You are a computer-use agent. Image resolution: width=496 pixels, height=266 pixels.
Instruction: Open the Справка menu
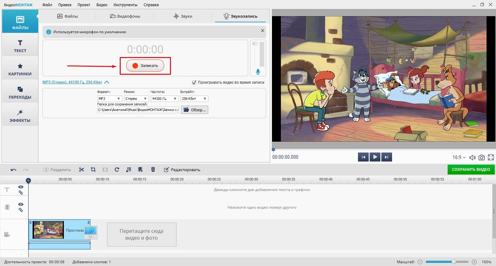point(151,5)
